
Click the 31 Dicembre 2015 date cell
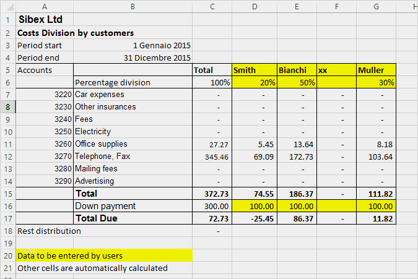pos(133,58)
